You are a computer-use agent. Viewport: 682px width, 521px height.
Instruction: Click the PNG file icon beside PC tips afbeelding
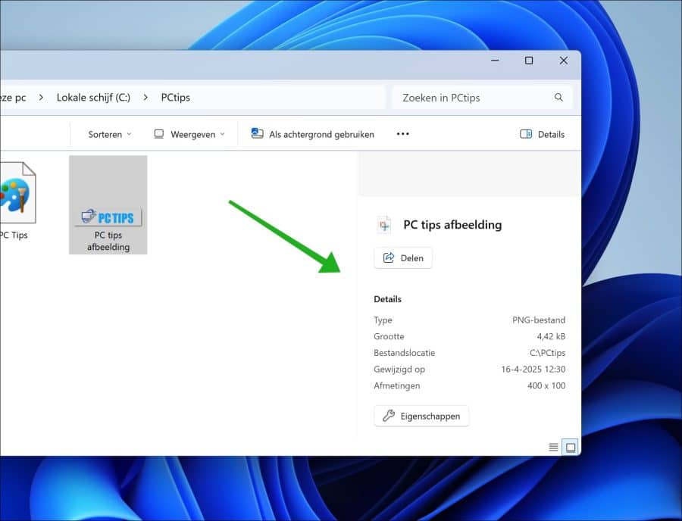click(383, 224)
